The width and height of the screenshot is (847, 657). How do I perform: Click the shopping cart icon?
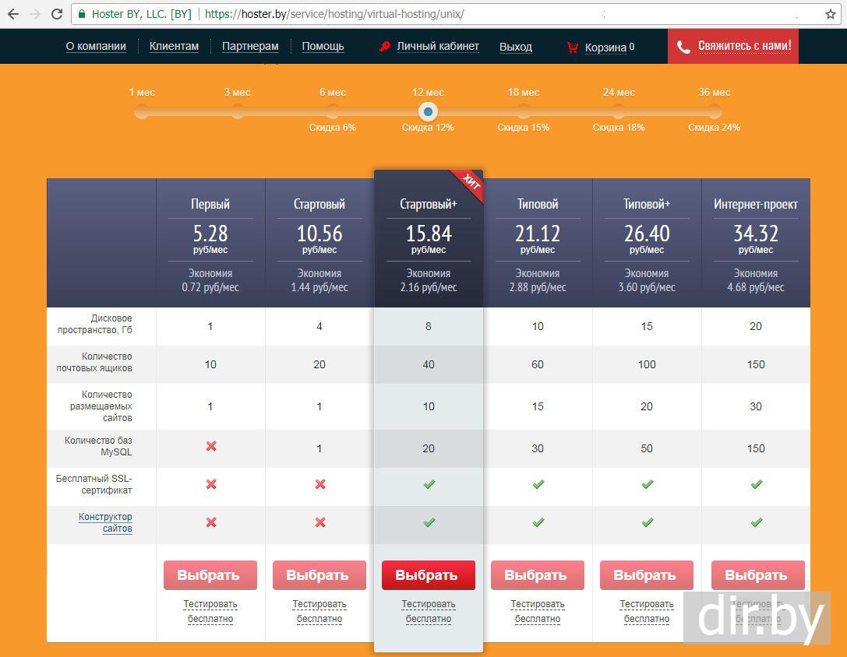(x=573, y=47)
